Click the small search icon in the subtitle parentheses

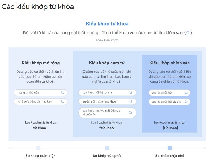188,33
